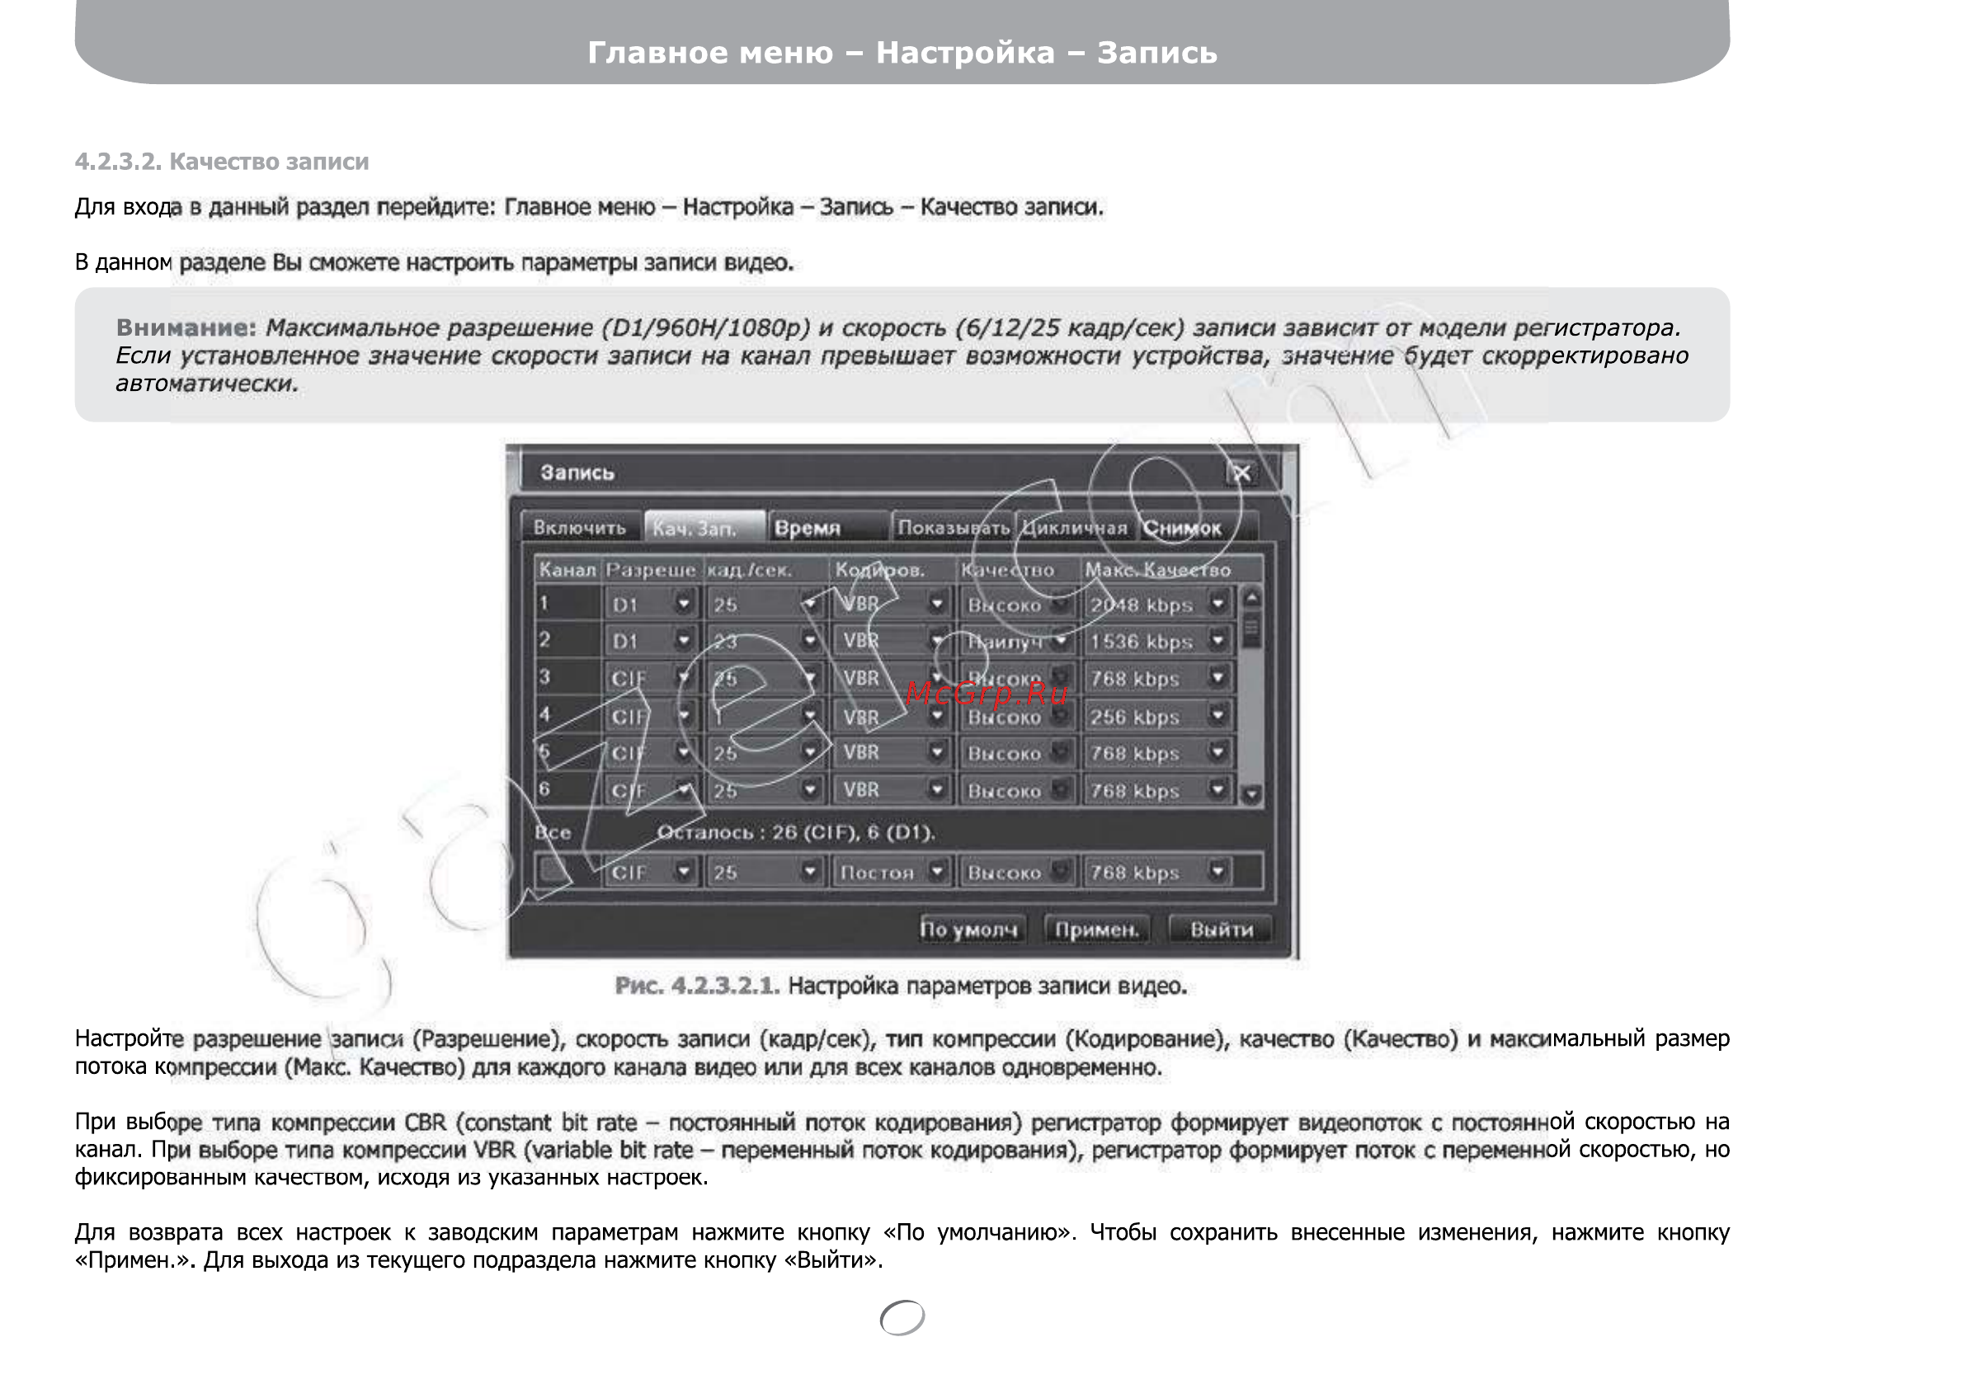Close the Запись dialog with X
Viewport: 1964px width, 1384px height.
[1242, 472]
